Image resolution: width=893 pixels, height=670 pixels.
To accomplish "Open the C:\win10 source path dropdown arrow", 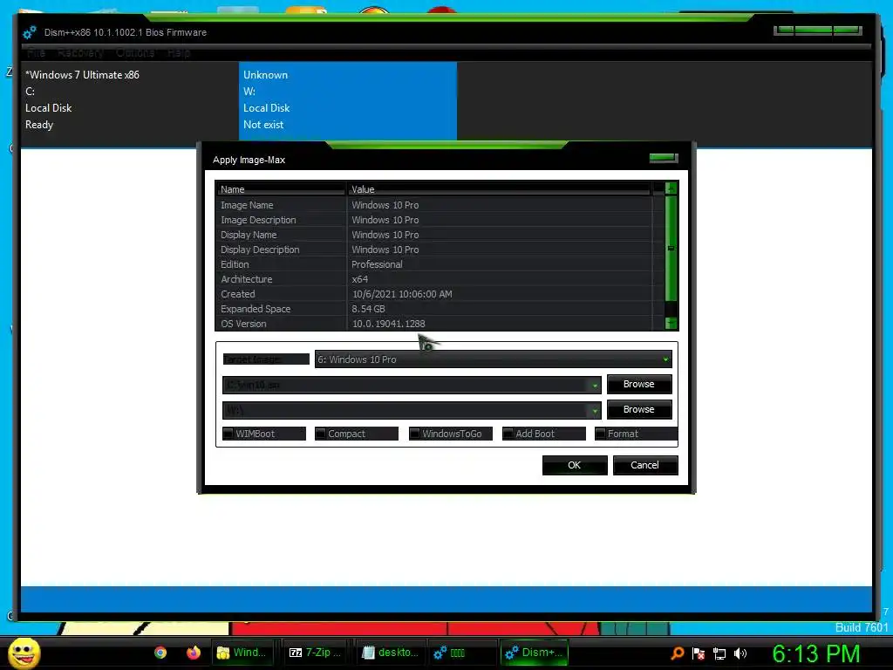I will [595, 385].
